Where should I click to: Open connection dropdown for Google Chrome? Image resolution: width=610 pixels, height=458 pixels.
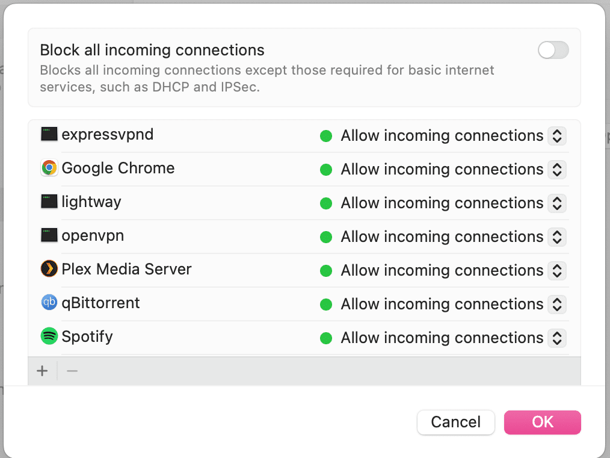pyautogui.click(x=556, y=169)
